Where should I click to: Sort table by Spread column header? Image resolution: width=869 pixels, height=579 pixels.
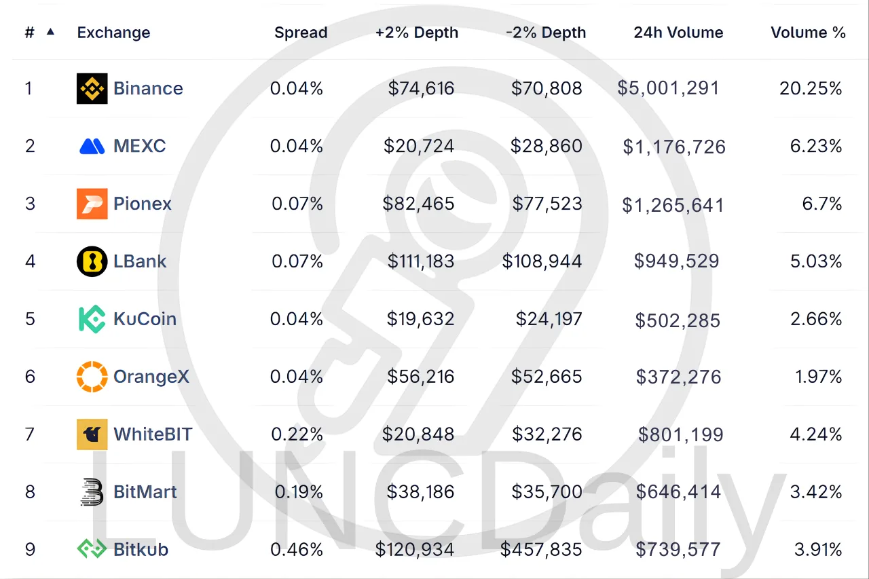pos(301,33)
